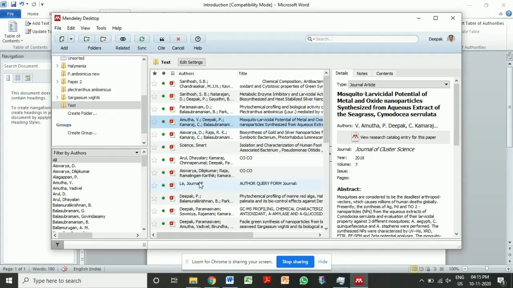Screen dimensions: 513x288
Task: Click the favorites star column header
Action: point(155,74)
